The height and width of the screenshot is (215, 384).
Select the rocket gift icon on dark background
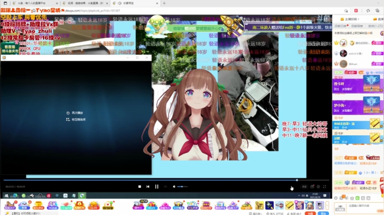(x=269, y=205)
